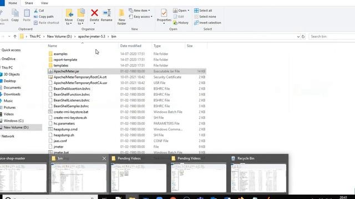Screen dimensions: 355x199
Task: Click the red Delete icon
Action: [94, 13]
